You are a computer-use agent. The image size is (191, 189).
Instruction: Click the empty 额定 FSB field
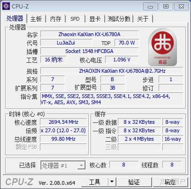(x=63, y=147)
